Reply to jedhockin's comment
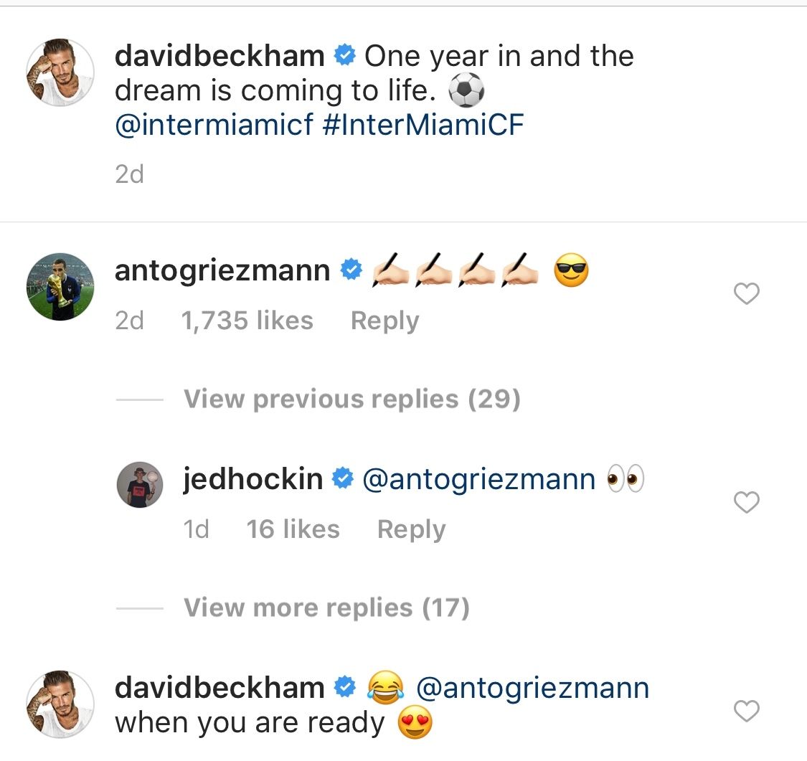807x761 pixels. (x=410, y=529)
